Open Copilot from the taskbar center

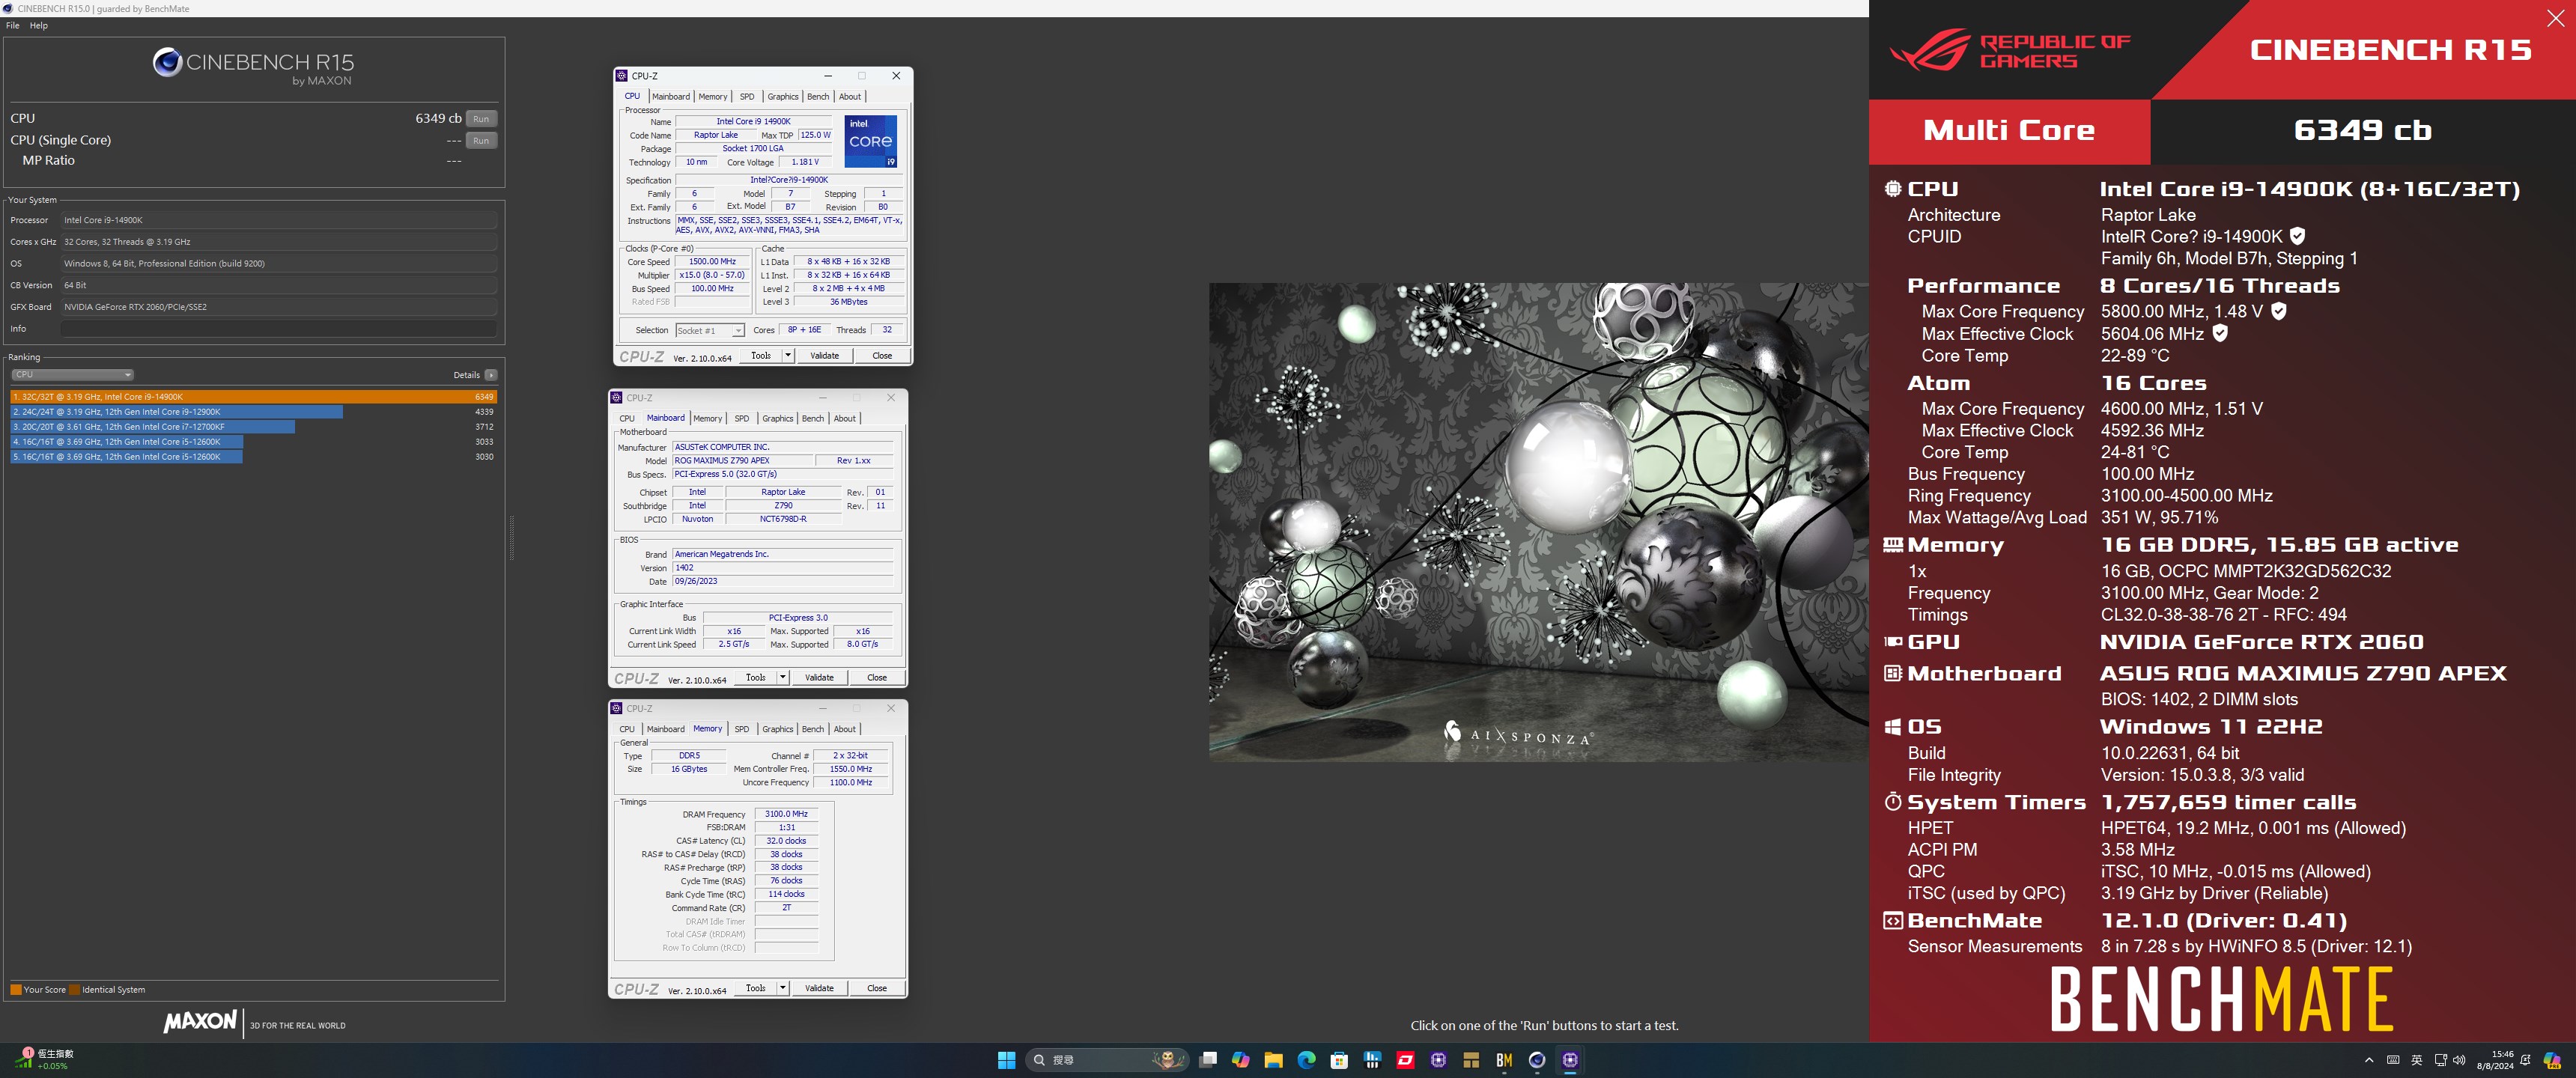[1241, 1060]
